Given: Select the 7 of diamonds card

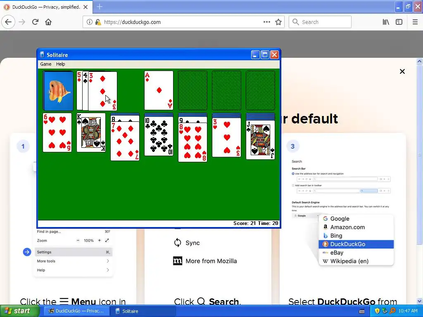Looking at the screenshot, I should 125,141.
